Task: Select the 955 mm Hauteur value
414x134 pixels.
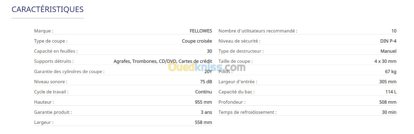Action: (203, 102)
